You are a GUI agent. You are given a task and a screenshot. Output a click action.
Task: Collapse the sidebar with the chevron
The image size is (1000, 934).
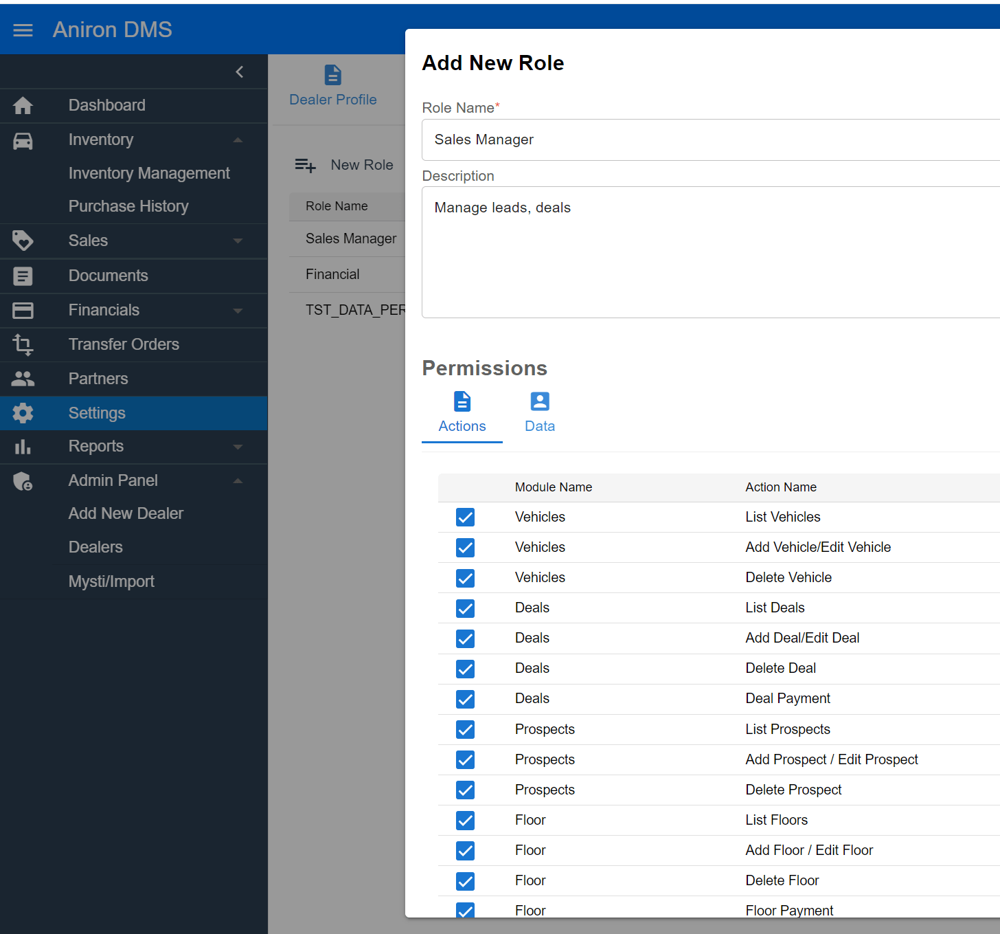click(x=240, y=72)
